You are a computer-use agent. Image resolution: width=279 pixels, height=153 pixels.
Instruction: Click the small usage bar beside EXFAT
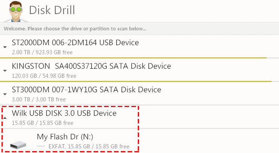[x=41, y=146]
